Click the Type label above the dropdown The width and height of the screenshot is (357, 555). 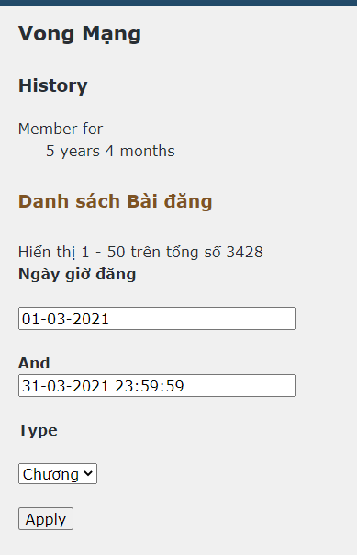38,431
